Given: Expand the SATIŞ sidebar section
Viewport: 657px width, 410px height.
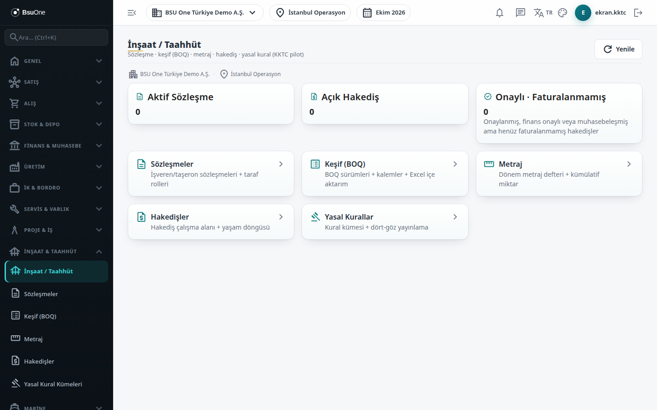Looking at the screenshot, I should click(57, 82).
